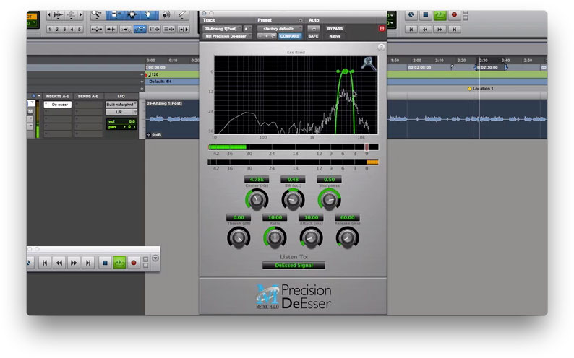Click the COMPARE button
Image resolution: width=574 pixels, height=358 pixels.
pos(290,36)
